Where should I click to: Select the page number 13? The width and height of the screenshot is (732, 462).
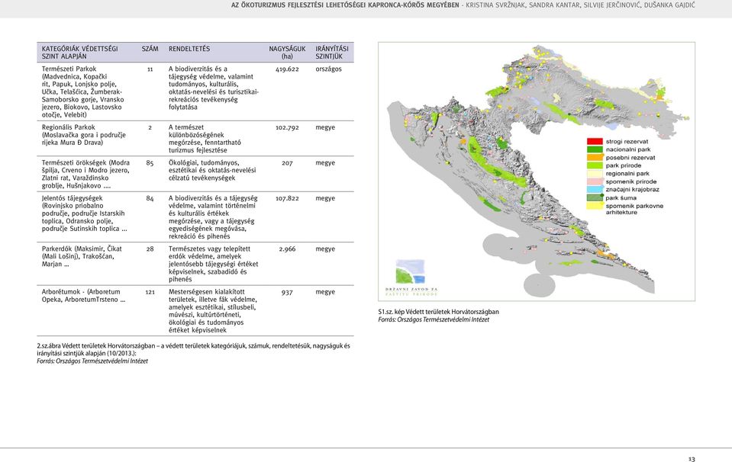click(692, 459)
